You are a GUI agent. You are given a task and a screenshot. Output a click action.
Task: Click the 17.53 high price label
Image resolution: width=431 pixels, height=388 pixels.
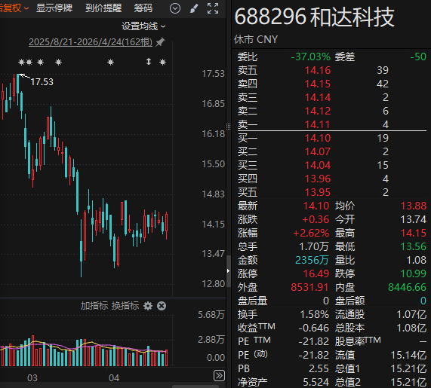point(42,82)
